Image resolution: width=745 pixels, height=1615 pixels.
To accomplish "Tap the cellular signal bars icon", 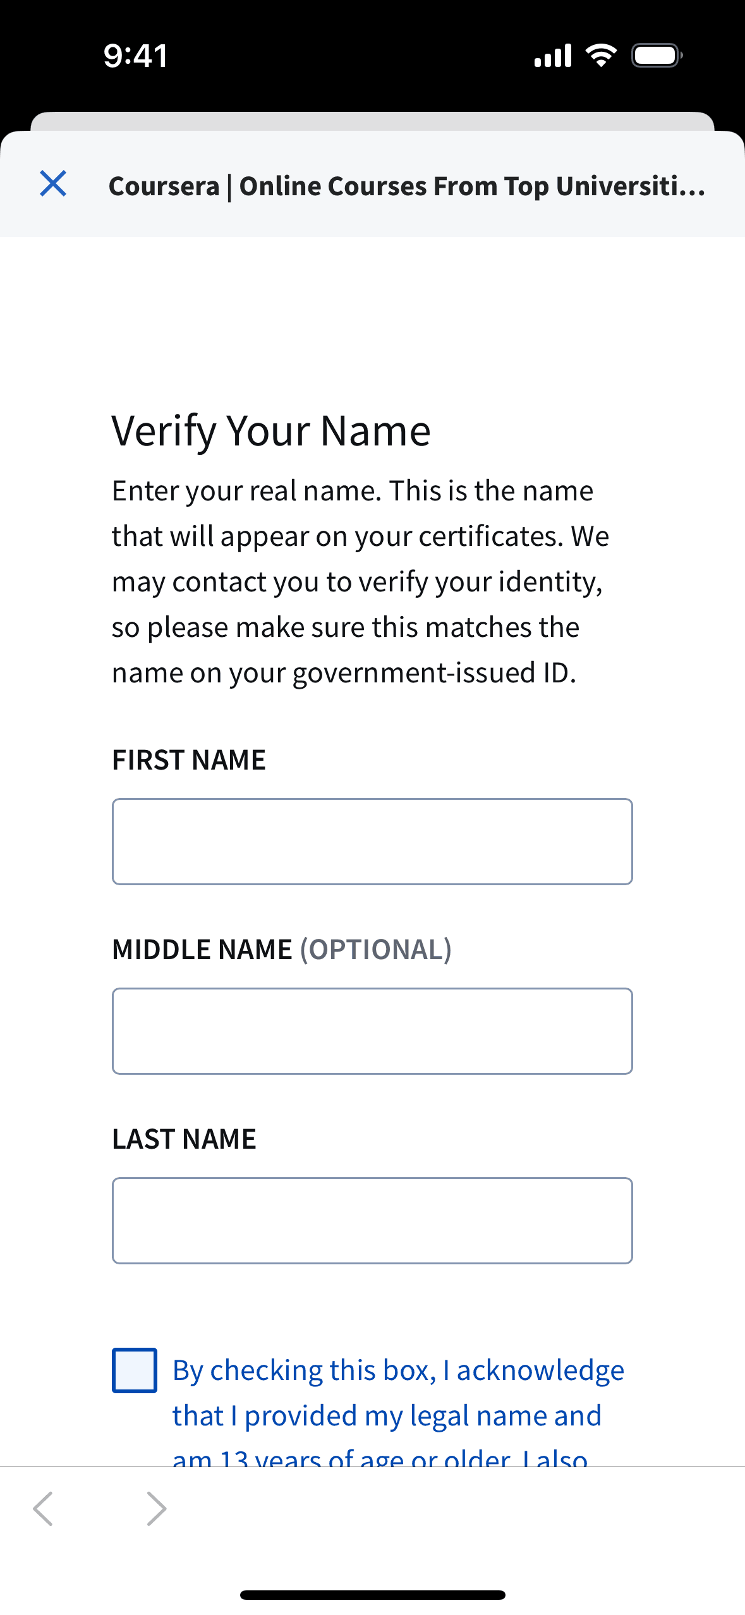I will point(553,56).
